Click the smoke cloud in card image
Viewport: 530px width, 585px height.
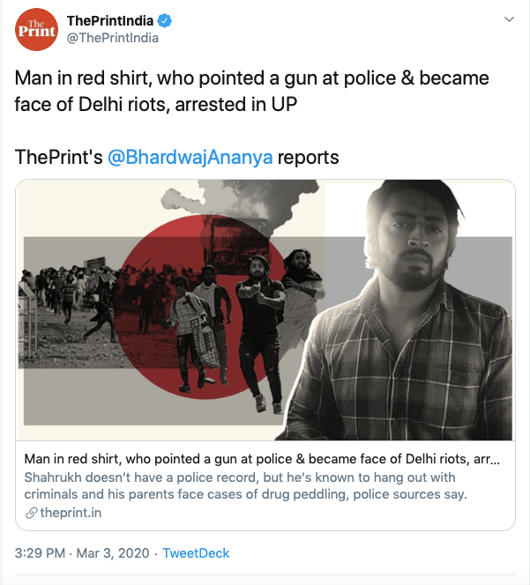click(220, 207)
